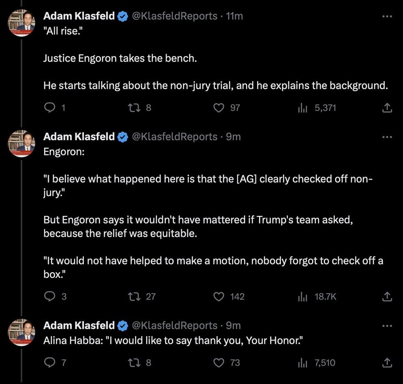Viewport: 403px width, 384px height.
Task: Like the "All rise." tweet
Action: click(x=219, y=108)
